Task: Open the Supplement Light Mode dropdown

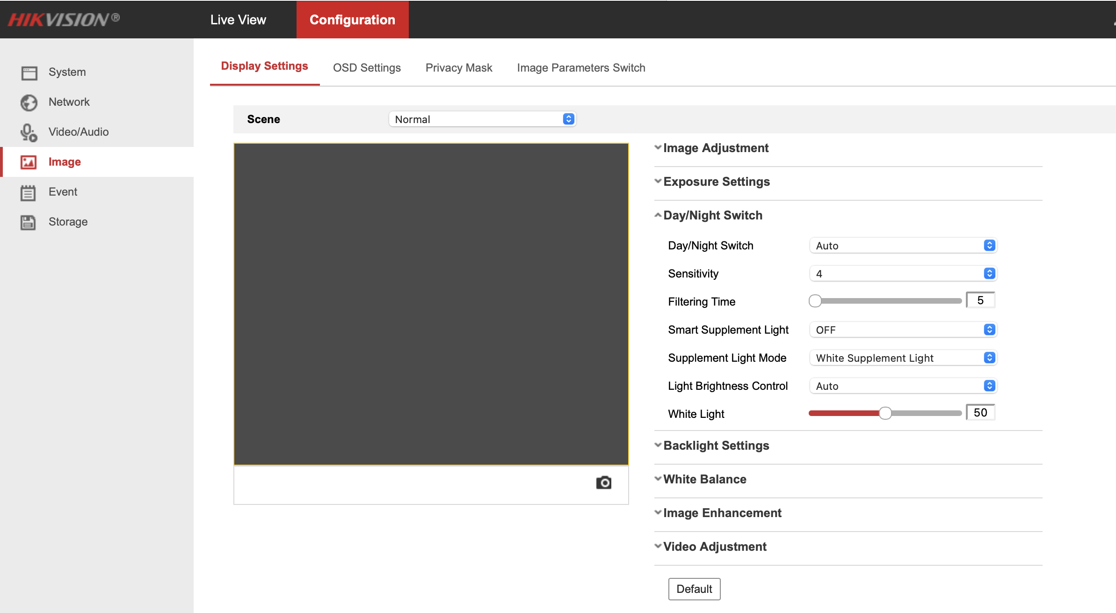Action: coord(903,358)
